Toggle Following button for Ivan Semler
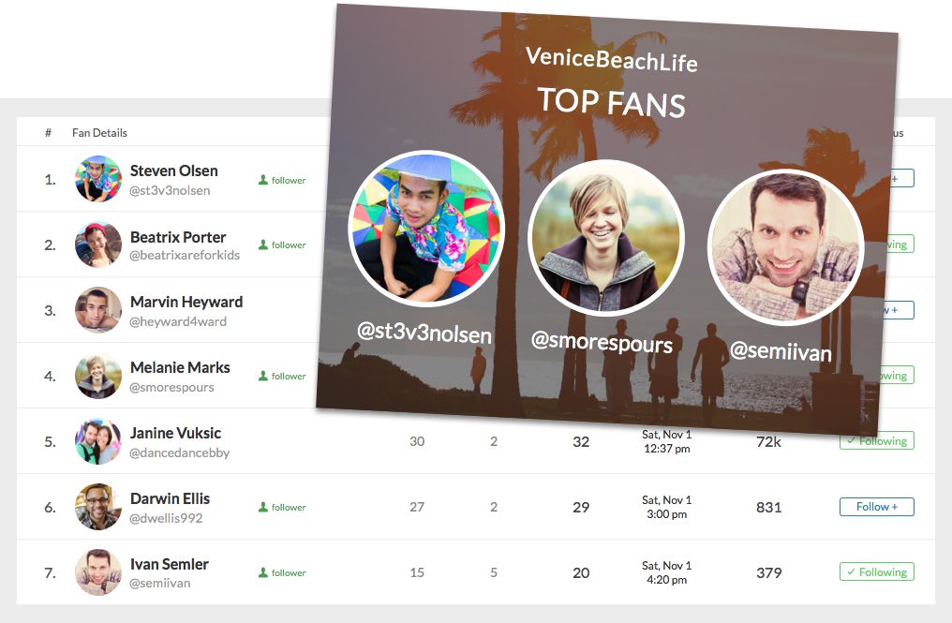The width and height of the screenshot is (952, 623). tap(877, 572)
